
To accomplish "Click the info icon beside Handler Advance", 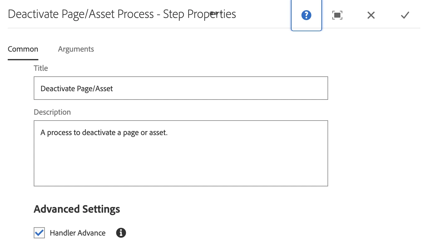I will pos(121,233).
